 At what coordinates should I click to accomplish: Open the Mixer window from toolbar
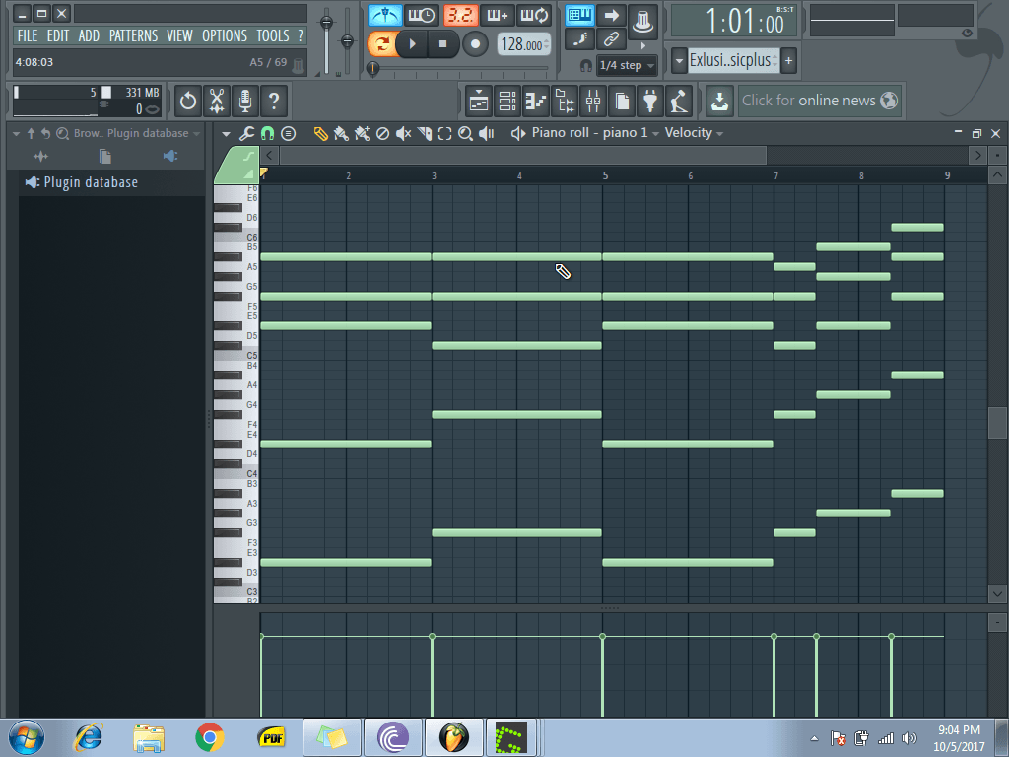(593, 101)
